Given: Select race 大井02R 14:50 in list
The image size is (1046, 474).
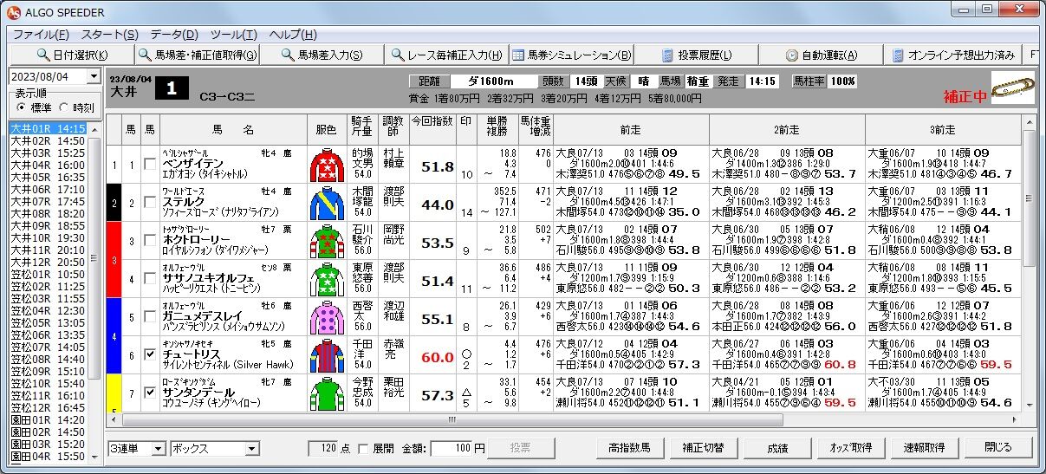Looking at the screenshot, I should click(x=48, y=140).
